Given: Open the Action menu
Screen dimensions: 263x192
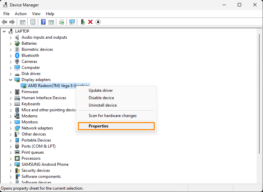Looking at the screenshot, I should point(21,14).
